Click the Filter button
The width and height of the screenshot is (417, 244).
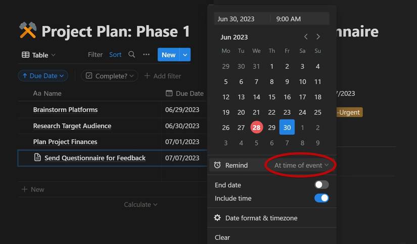pos(95,55)
